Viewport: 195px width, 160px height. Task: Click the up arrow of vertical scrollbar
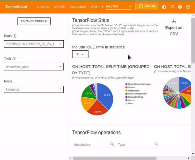[193, 16]
